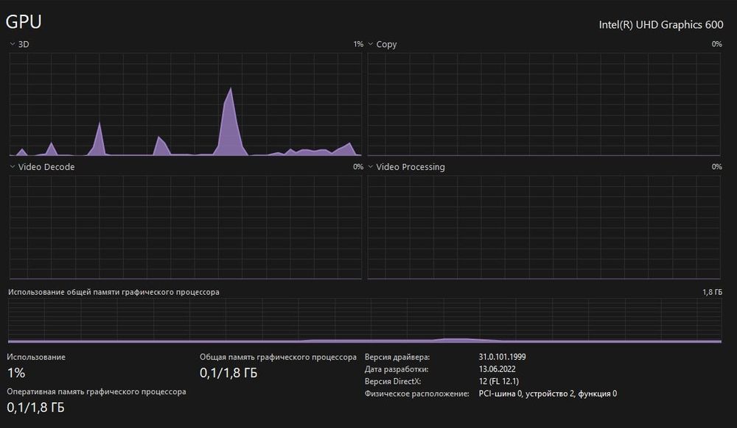Open the Copy engine selector dropdown
The height and width of the screenshot is (428, 737).
(382, 44)
